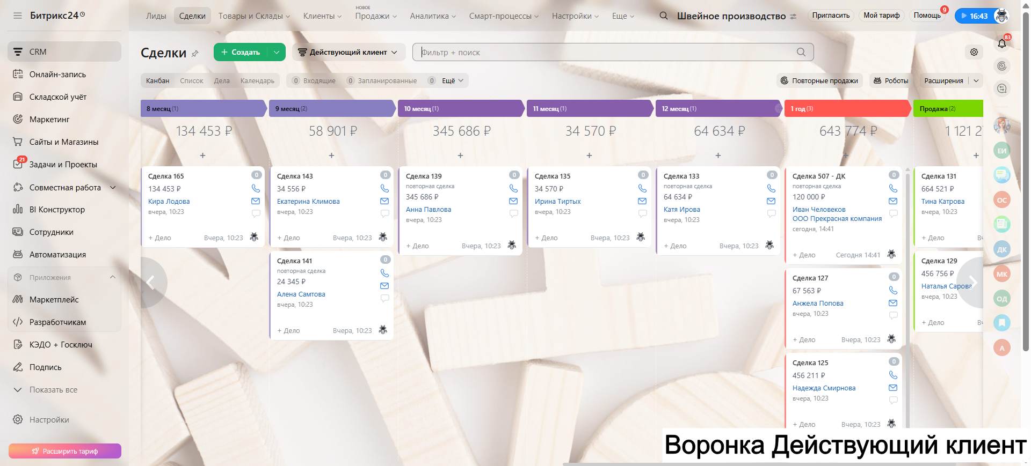Screen dimensions: 1031x466
Task: Open the ОС avatar in the right sidebar
Action: (1002, 200)
